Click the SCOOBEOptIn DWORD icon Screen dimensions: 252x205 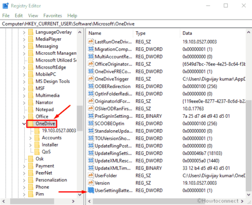(x=91, y=124)
